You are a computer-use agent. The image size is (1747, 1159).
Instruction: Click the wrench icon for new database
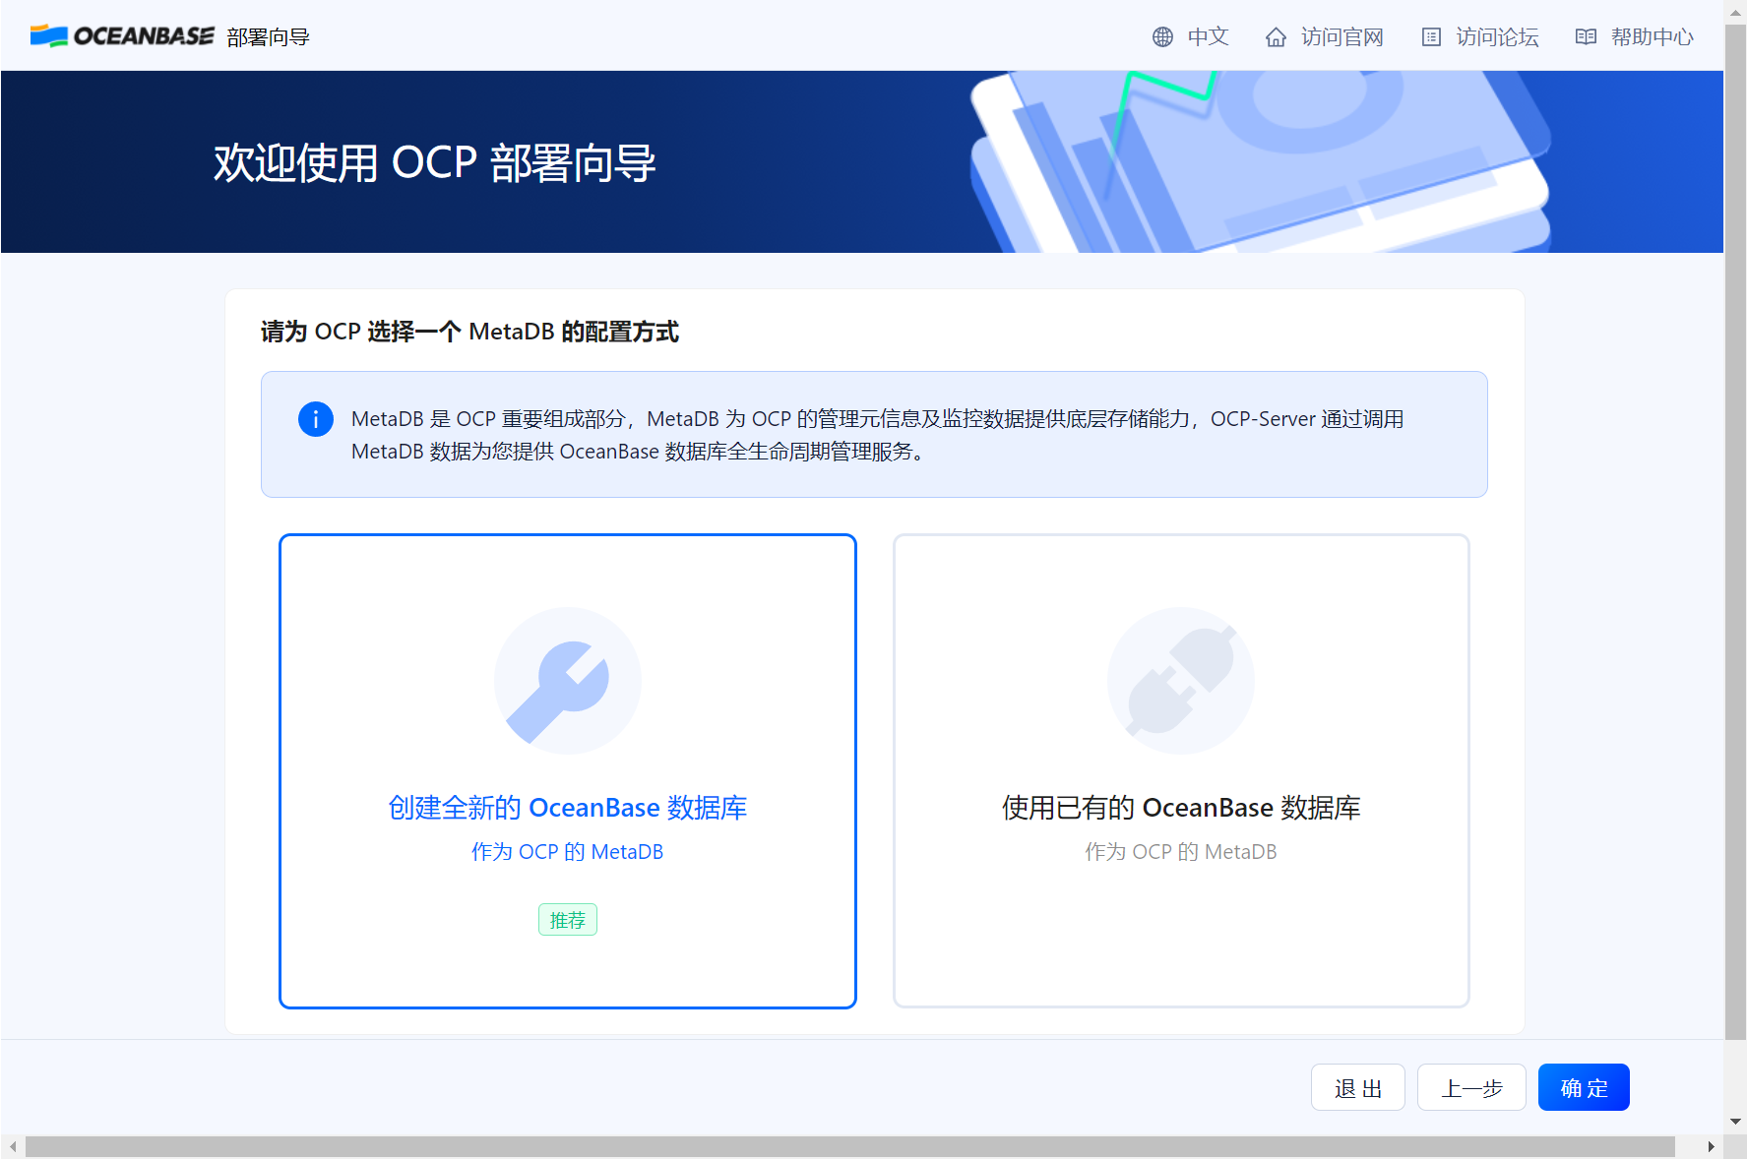568,681
